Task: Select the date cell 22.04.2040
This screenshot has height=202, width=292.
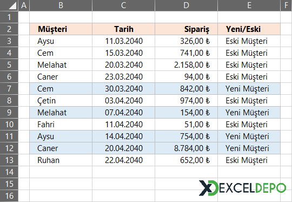Action: [x=123, y=160]
